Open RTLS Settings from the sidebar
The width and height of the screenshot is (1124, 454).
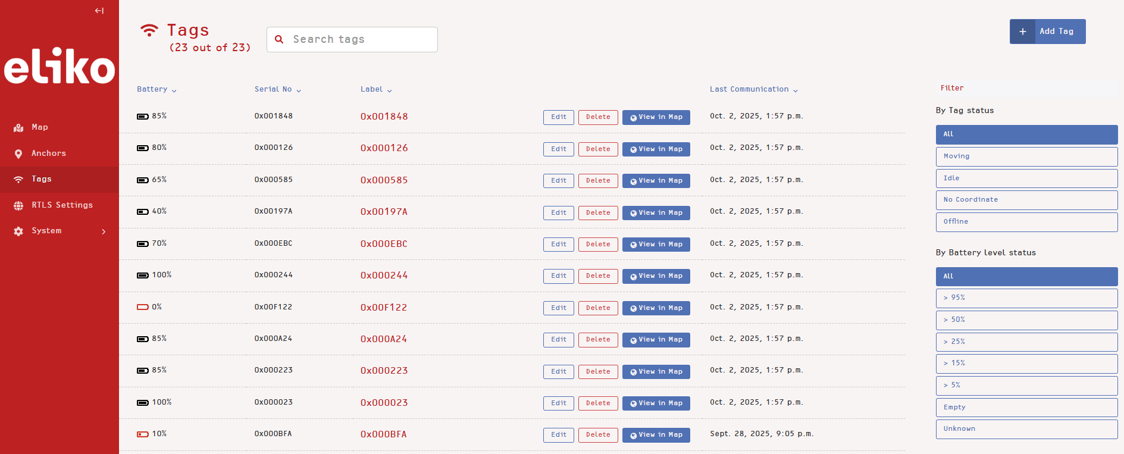pos(62,205)
